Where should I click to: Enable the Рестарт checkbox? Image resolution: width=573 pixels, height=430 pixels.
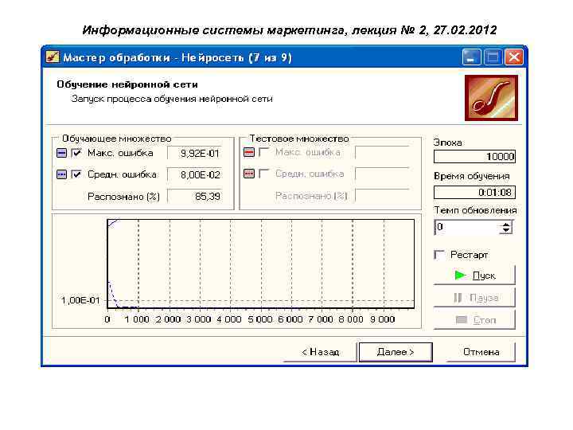(439, 255)
